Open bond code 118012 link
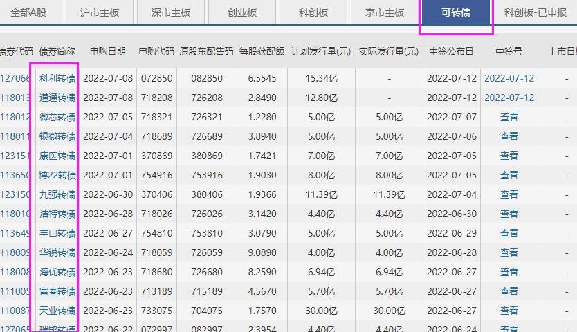Screen dimensions: 577x332 [x=15, y=117]
